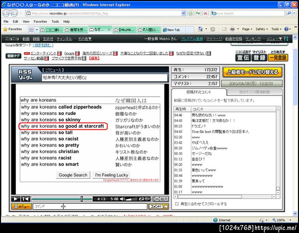The height and width of the screenshot is (233, 299).
Task: Click the ランキング link
Action: 253,39
